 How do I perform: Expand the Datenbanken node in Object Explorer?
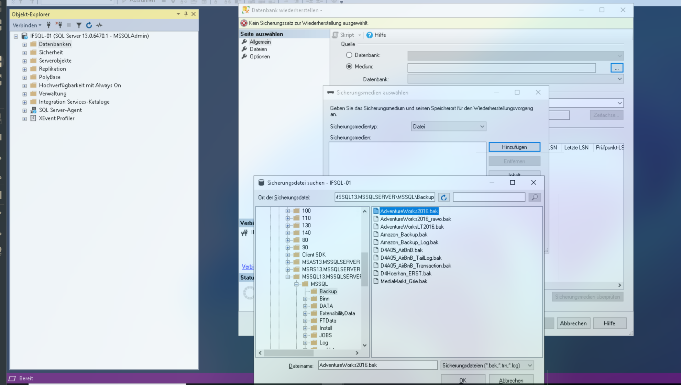(x=24, y=44)
